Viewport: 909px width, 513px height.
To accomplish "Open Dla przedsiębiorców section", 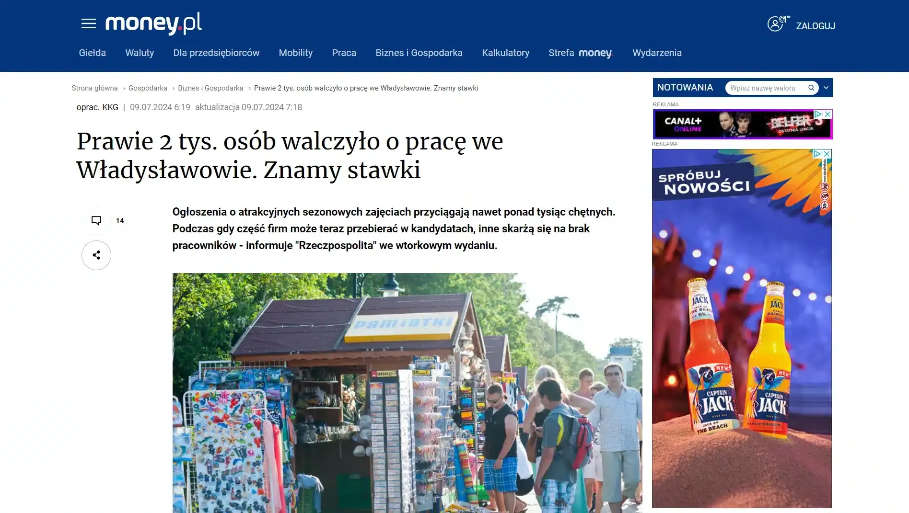I will 216,53.
